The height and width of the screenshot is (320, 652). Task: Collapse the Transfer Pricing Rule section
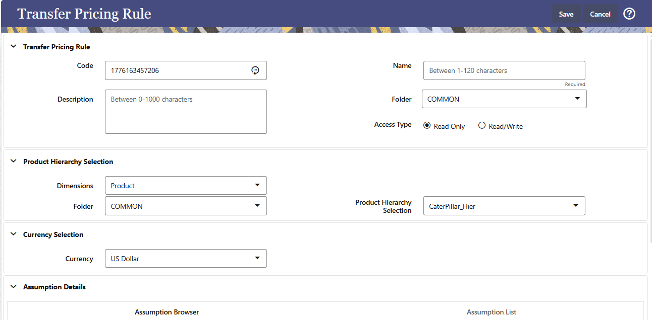tap(14, 47)
